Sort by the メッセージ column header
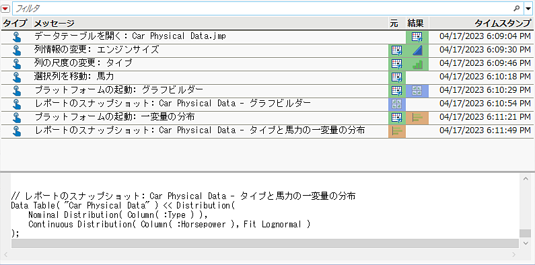 55,23
